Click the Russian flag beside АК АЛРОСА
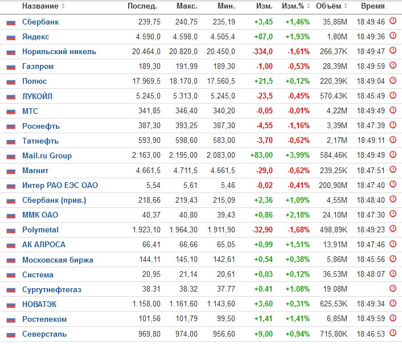 tap(11, 245)
